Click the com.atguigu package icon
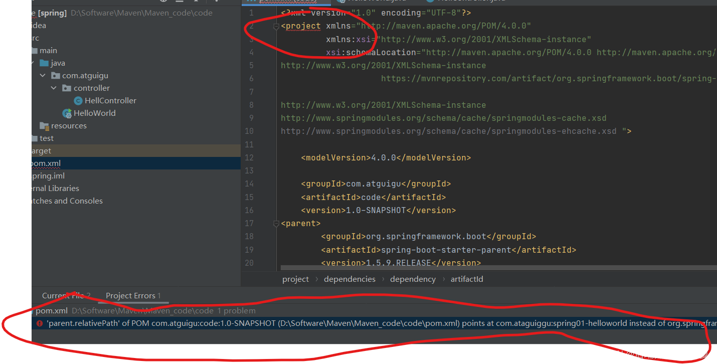Image resolution: width=717 pixels, height=364 pixels. (x=55, y=75)
